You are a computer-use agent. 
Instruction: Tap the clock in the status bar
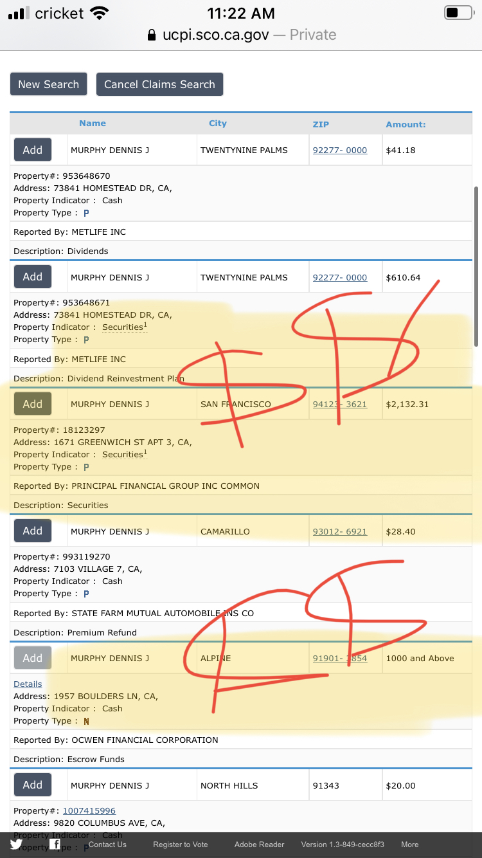coord(241,13)
